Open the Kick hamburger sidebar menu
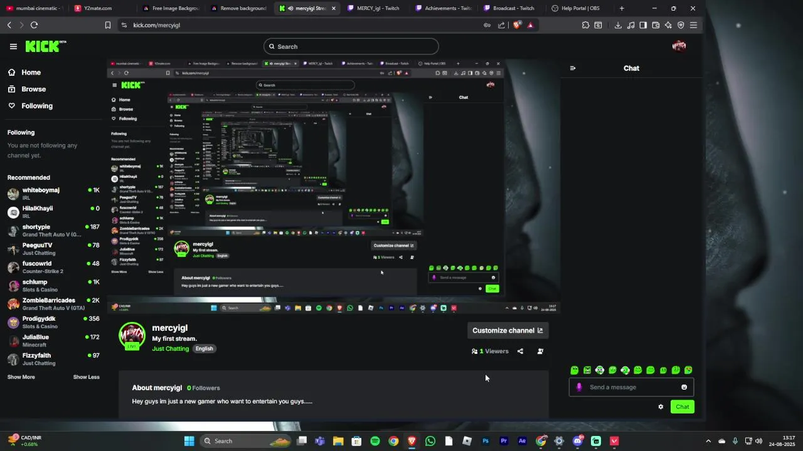The image size is (803, 451). point(13,46)
